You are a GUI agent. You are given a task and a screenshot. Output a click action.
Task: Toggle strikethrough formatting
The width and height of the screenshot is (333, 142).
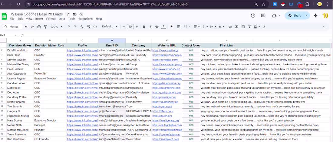coord(157,27)
